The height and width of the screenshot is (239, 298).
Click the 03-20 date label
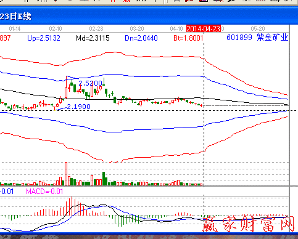tap(137, 29)
